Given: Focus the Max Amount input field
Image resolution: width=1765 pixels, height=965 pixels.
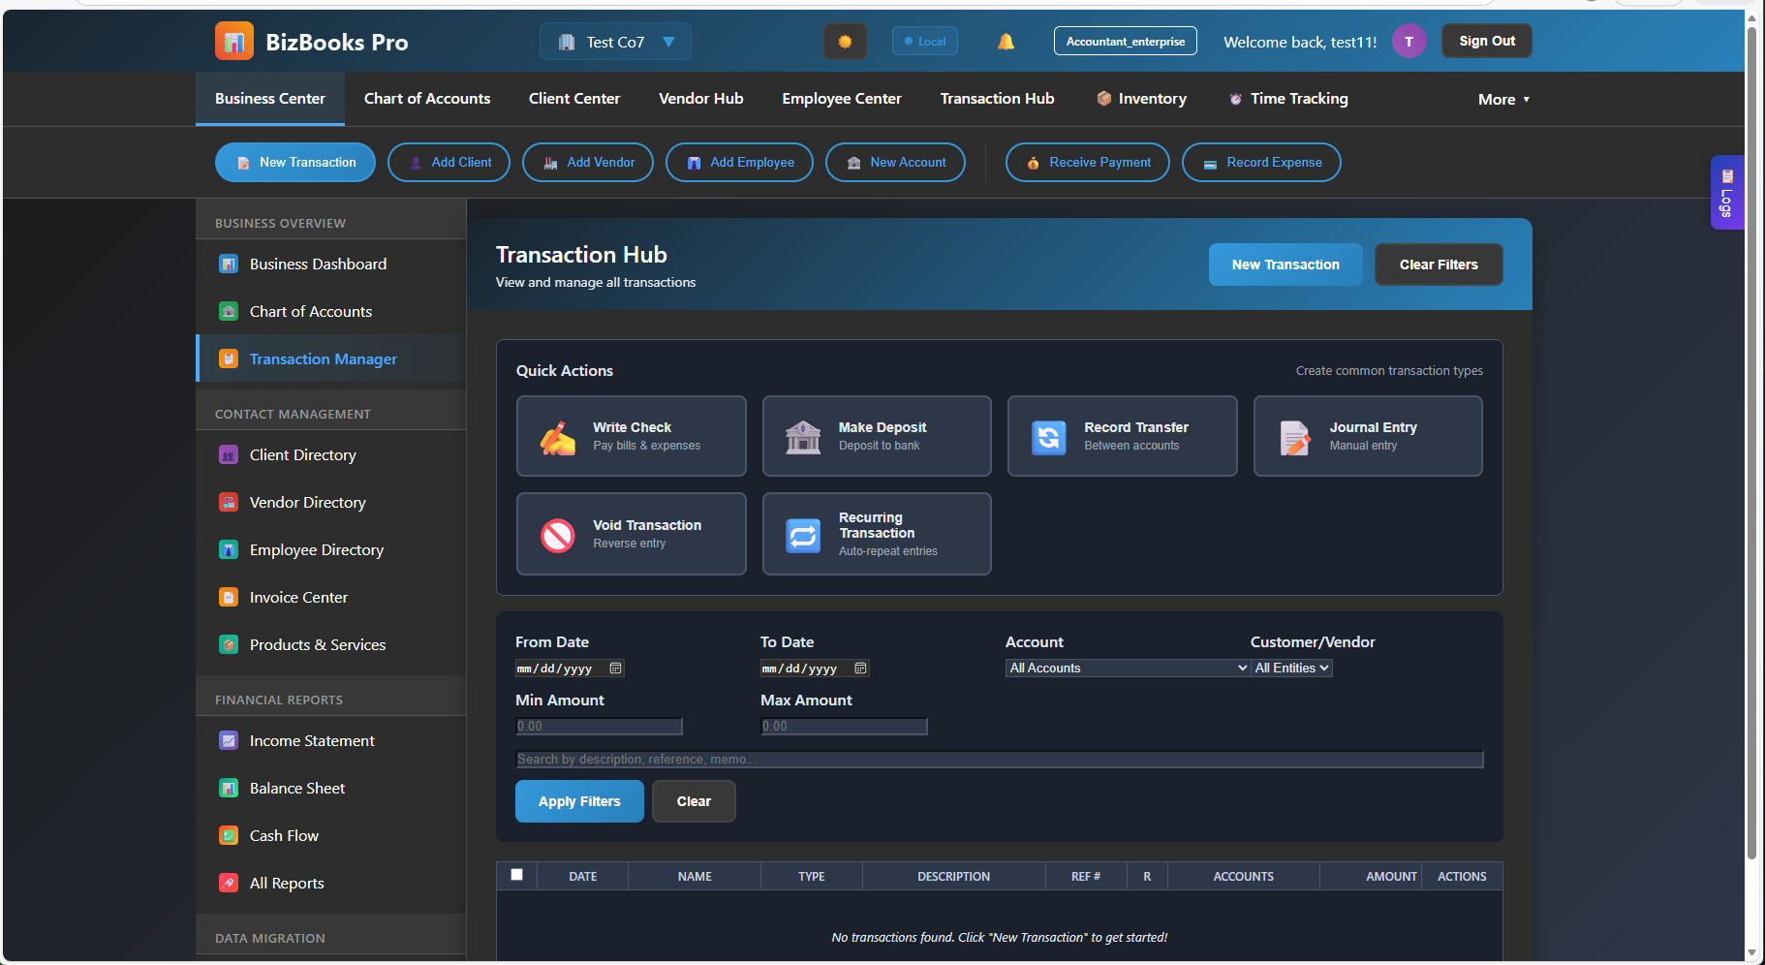Looking at the screenshot, I should tap(844, 727).
